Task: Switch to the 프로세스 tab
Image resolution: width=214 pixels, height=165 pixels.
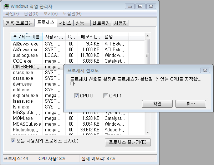Action: click(46, 23)
